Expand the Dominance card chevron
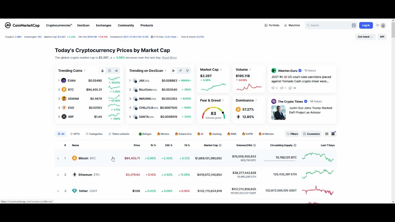This screenshot has height=222, width=395. coord(256,101)
